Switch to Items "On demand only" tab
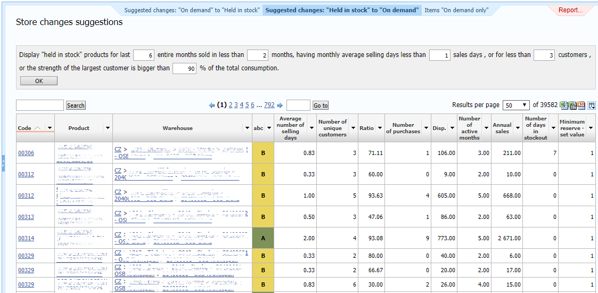The height and width of the screenshot is (293, 598). (456, 10)
